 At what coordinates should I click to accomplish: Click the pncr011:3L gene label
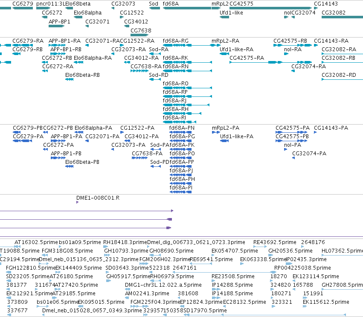click(x=51, y=4)
